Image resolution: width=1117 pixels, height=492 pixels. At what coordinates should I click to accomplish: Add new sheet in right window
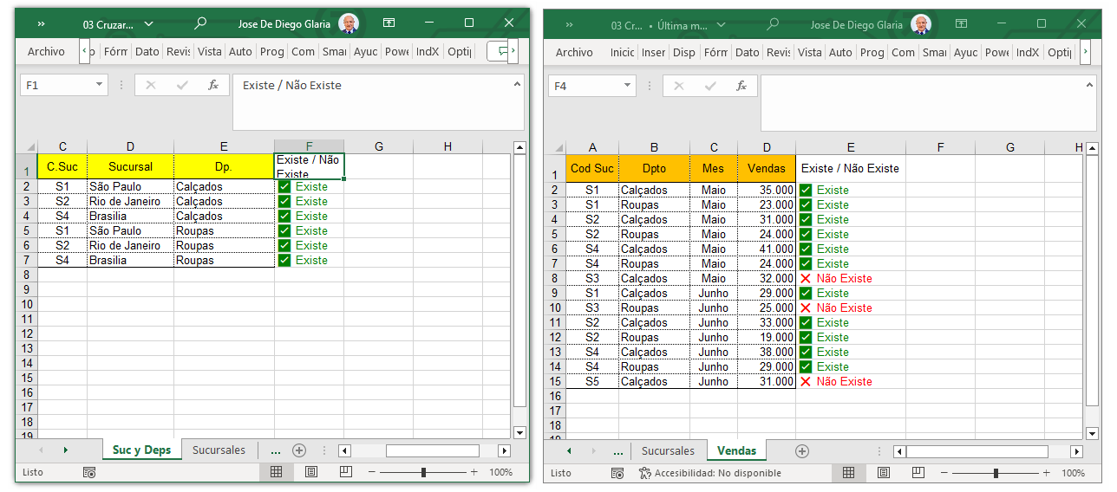[802, 451]
